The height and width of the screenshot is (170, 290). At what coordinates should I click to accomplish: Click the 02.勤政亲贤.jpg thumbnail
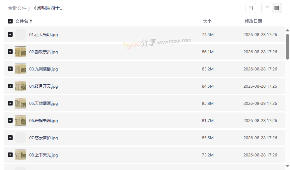tap(21, 52)
